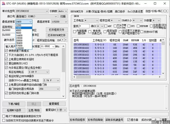This screenshot has width=170, height=124.
Task: Open the 单片机型号 STC15W203S dropdown
Action: (32, 11)
